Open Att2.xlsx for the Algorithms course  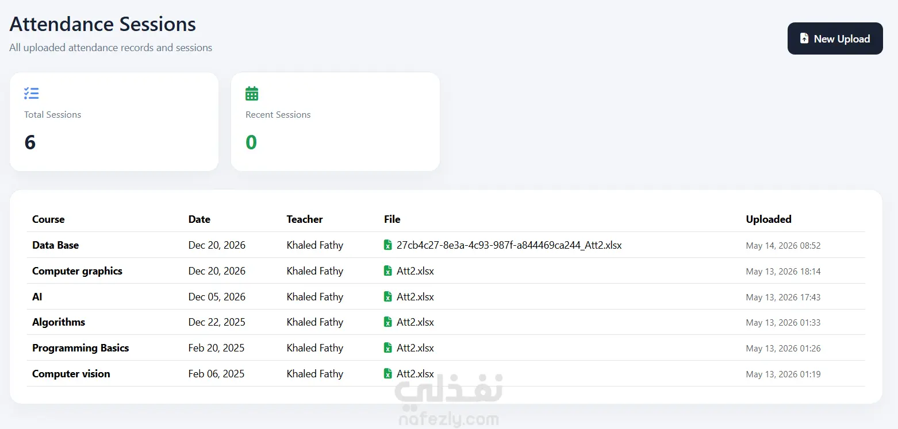[415, 322]
